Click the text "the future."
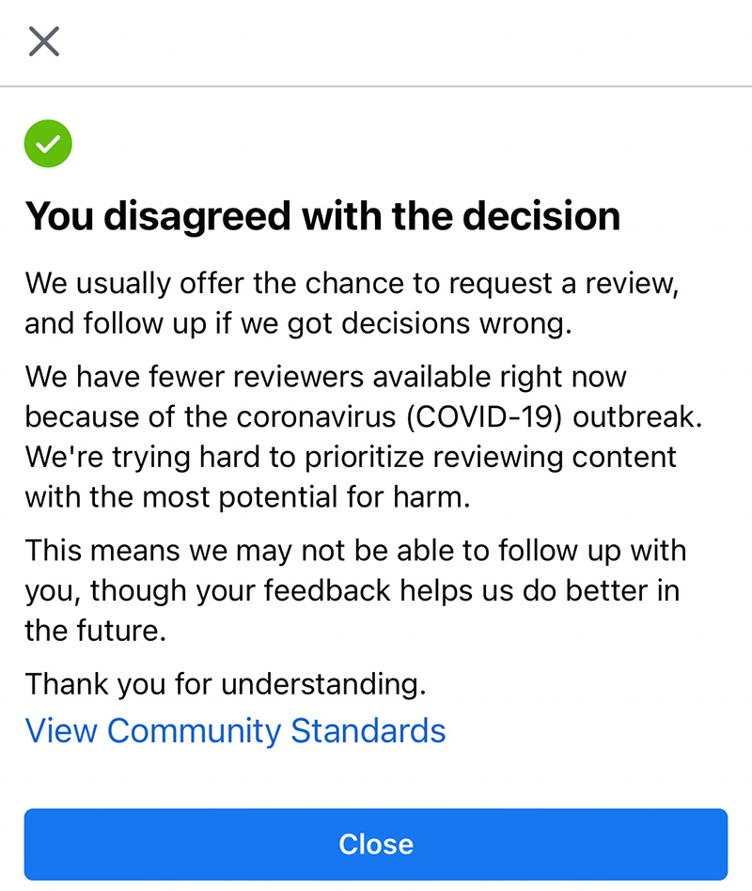 (x=96, y=631)
